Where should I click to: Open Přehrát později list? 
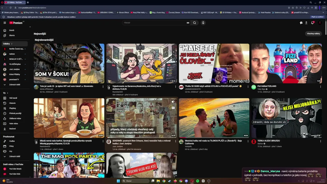15,113
